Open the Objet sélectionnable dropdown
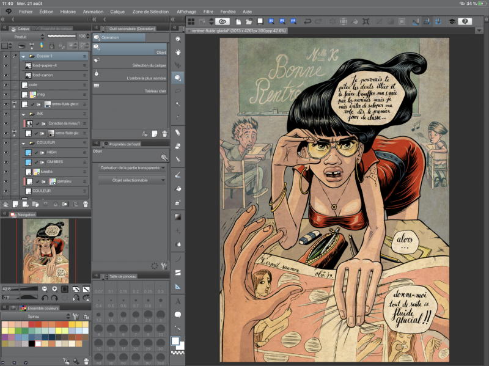Image resolution: width=489 pixels, height=366 pixels. 131,180
